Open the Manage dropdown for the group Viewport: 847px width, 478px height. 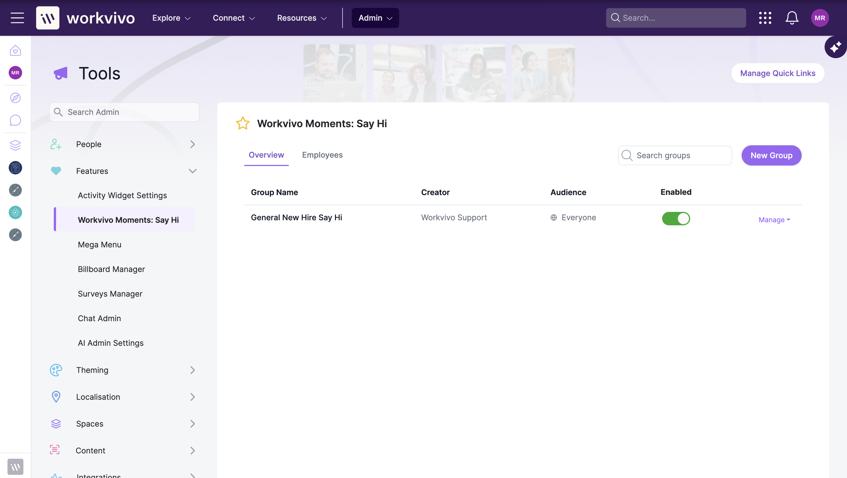[x=774, y=220]
